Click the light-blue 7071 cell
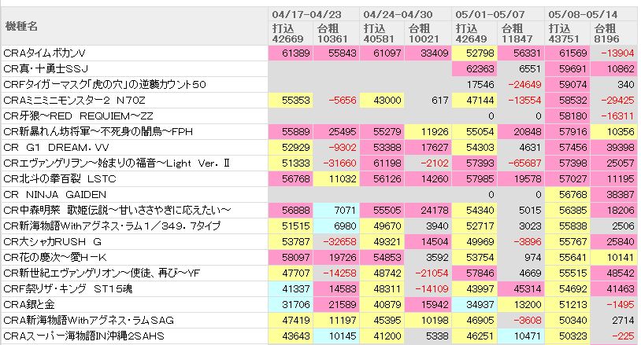 point(337,210)
